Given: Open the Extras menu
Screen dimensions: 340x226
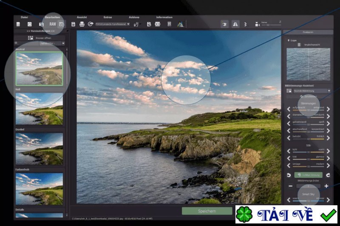Looking at the screenshot, I should 108,17.
